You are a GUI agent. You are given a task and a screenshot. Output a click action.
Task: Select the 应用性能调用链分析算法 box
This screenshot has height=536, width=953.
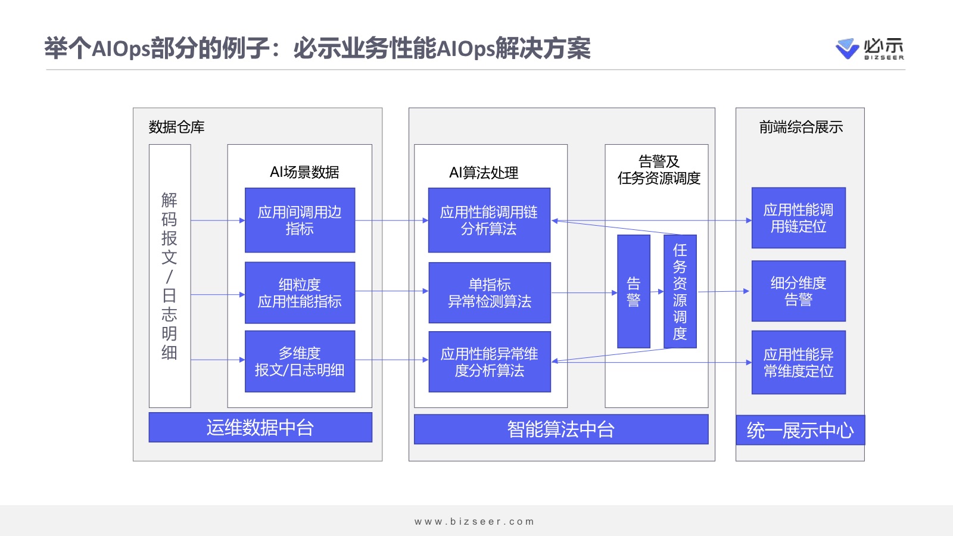[489, 220]
